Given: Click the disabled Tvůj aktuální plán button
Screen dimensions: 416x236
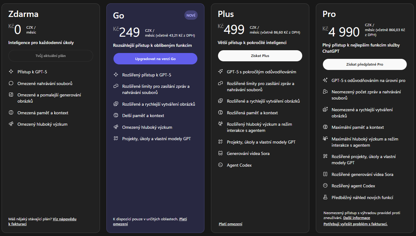Looking at the screenshot, I should (51, 56).
